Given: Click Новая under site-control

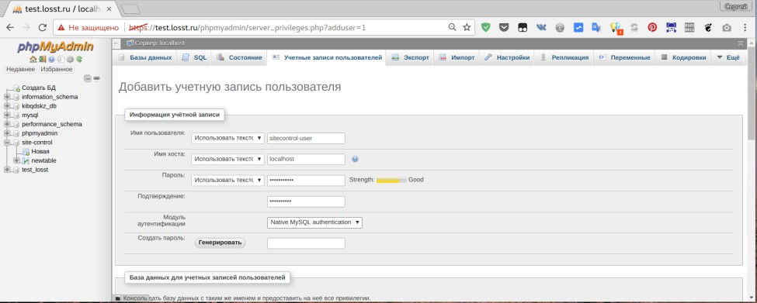Looking at the screenshot, I should coord(40,151).
